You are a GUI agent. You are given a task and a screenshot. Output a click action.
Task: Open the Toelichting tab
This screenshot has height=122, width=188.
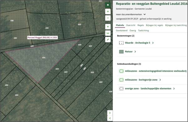[x=144, y=31]
